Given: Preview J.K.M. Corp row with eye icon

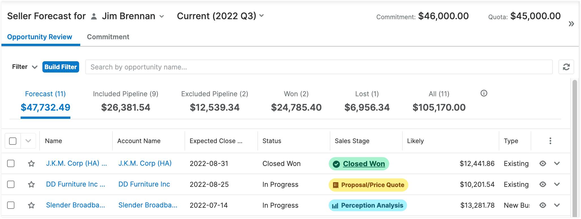Looking at the screenshot, I should point(543,163).
